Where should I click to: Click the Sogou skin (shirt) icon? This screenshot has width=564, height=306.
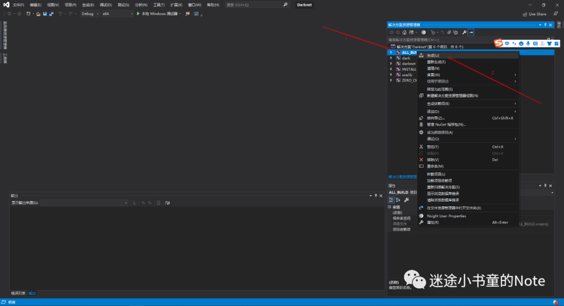tap(549, 43)
